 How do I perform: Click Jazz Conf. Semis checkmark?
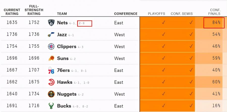pos(191,34)
